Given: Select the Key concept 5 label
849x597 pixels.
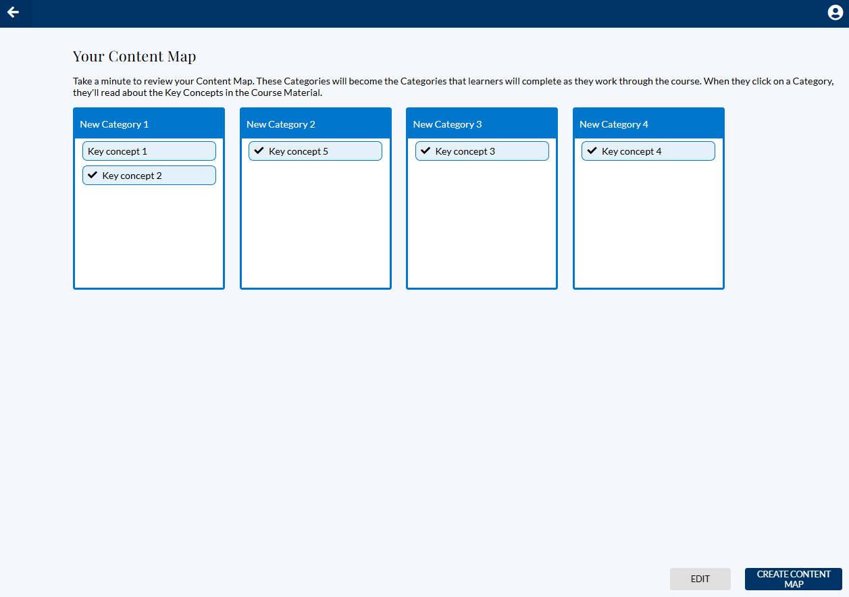Looking at the screenshot, I should [299, 151].
